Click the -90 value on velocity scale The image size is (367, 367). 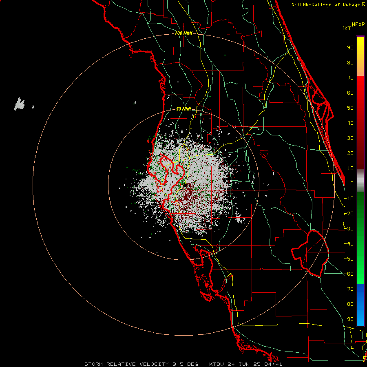349,319
